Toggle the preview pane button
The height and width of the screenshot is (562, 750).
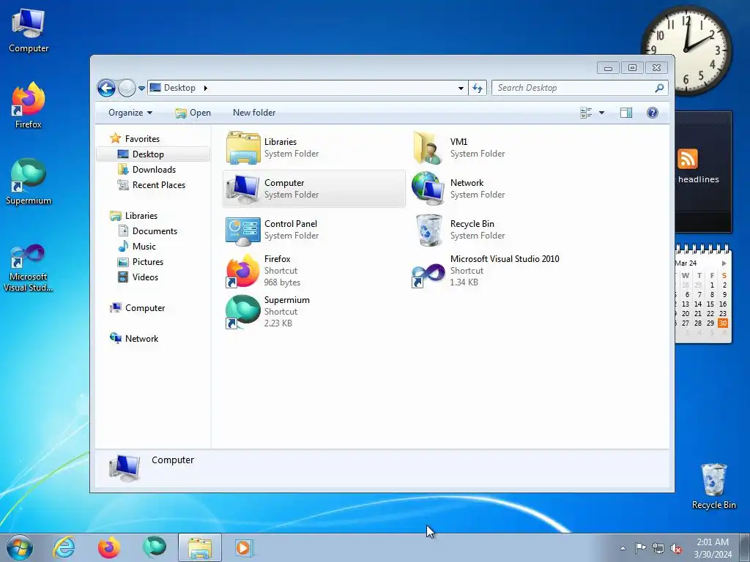[x=625, y=113]
